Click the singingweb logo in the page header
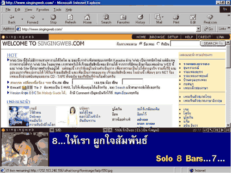 [x=18, y=37]
